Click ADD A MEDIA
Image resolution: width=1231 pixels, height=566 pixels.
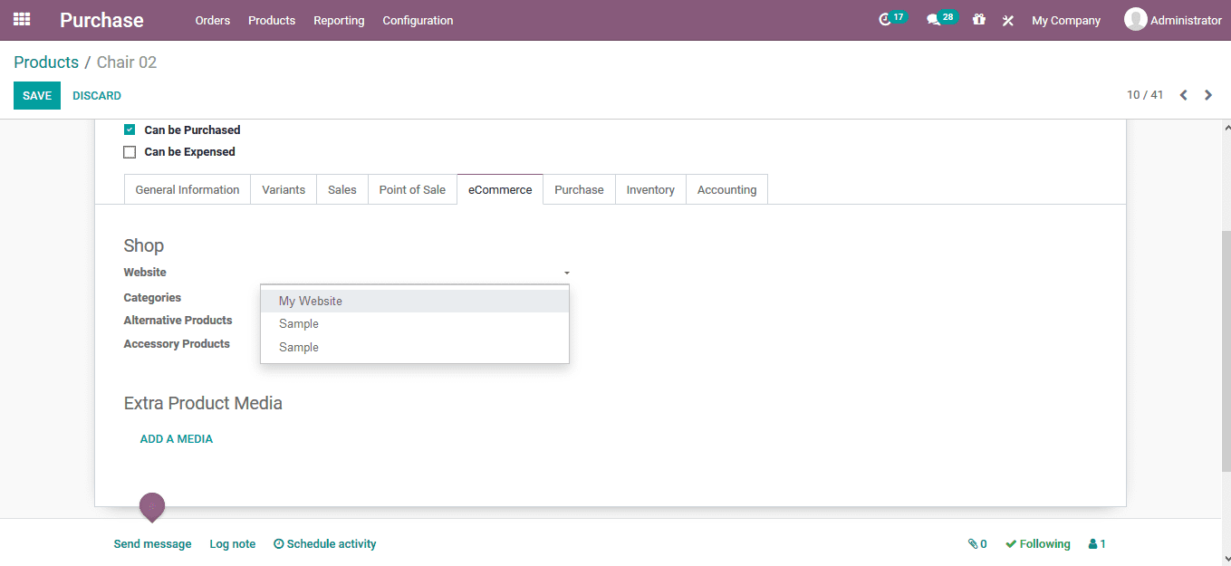[176, 438]
